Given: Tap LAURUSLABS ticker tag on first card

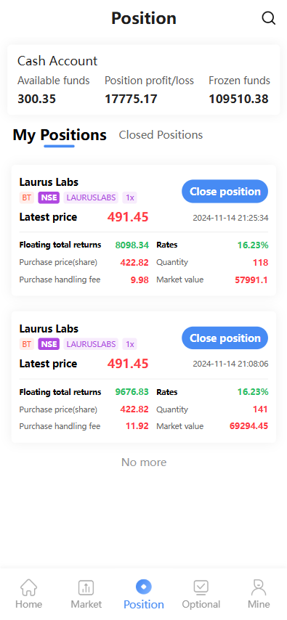Looking at the screenshot, I should (91, 197).
